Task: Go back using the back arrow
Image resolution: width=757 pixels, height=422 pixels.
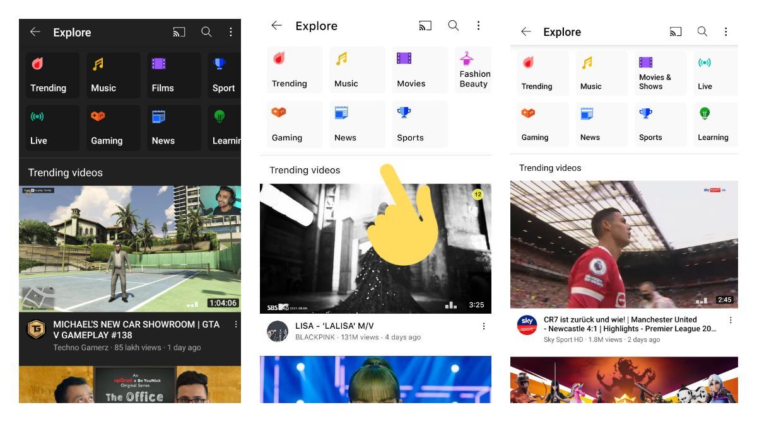Action: [35, 32]
